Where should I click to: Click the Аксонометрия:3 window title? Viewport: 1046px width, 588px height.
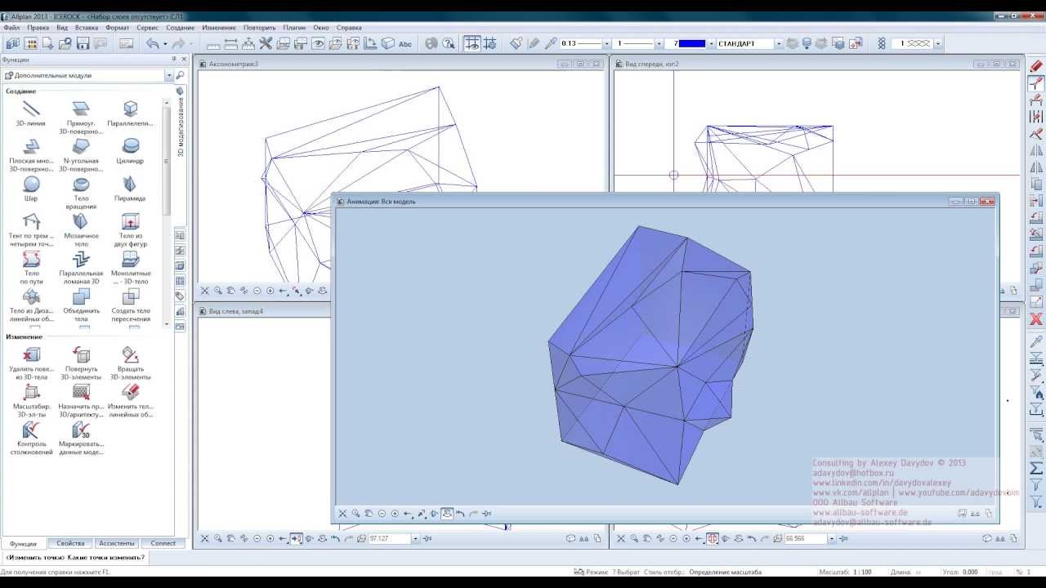coord(233,64)
